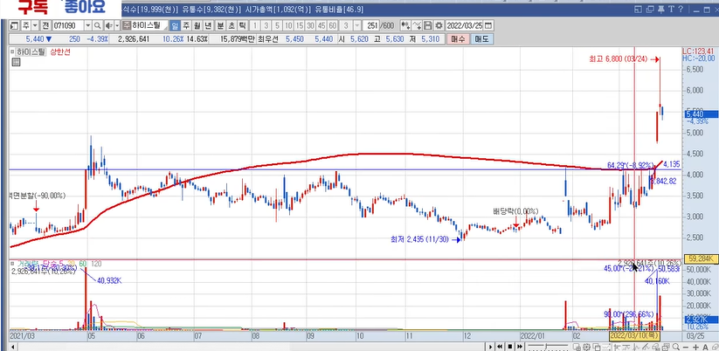Click the play button in bottom toolbar
This screenshot has height=351, width=719.
point(491,347)
